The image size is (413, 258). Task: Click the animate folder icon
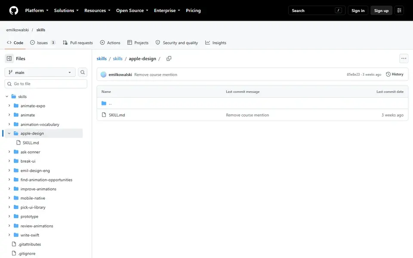[x=16, y=115]
